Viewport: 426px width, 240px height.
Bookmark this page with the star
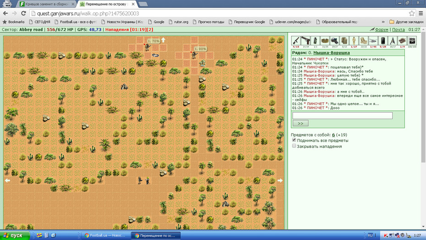[x=412, y=13]
